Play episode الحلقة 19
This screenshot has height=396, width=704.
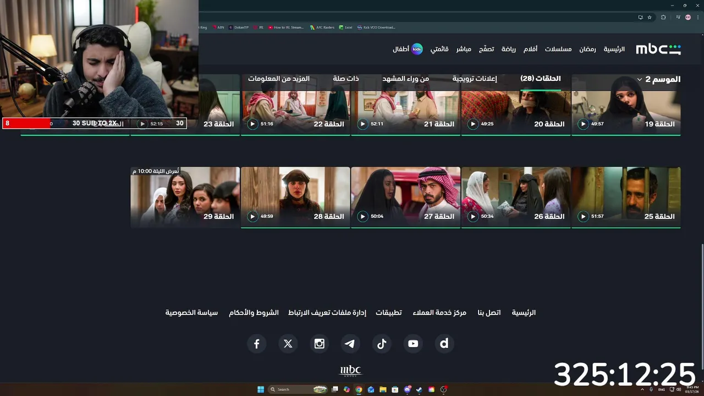(x=583, y=124)
